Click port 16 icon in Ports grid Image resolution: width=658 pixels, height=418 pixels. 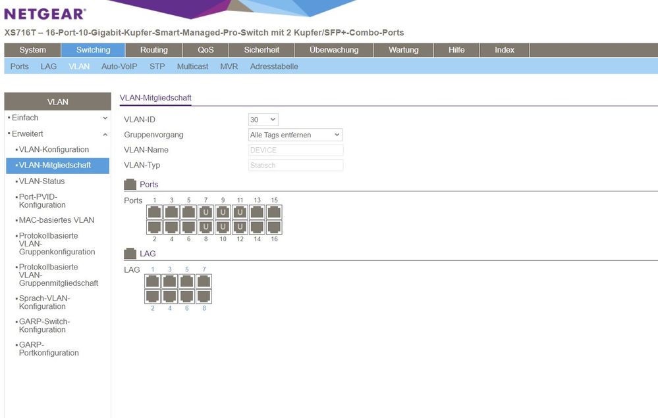coord(274,227)
